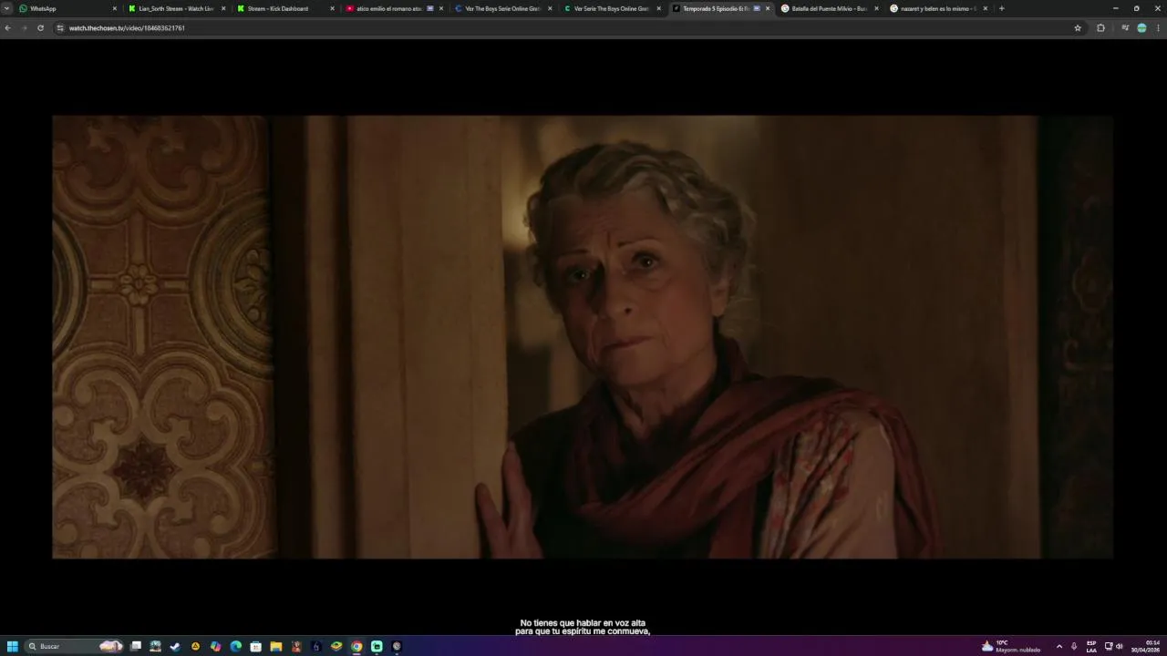Open a new browser tab
Viewport: 1167px width, 656px height.
1001,8
